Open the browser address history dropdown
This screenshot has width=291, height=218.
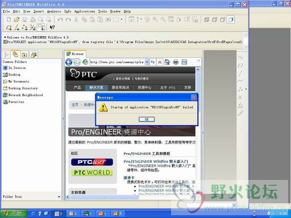147,62
